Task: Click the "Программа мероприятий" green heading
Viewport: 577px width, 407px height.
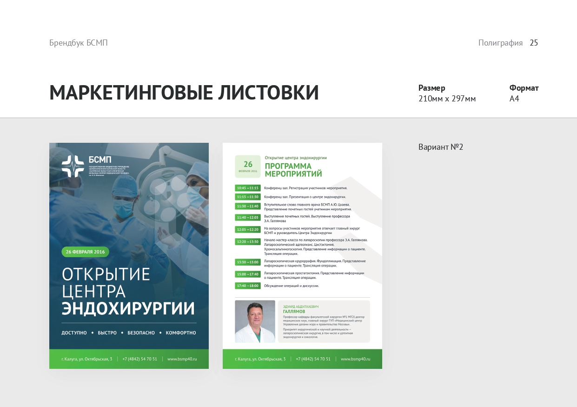Action: 293,170
